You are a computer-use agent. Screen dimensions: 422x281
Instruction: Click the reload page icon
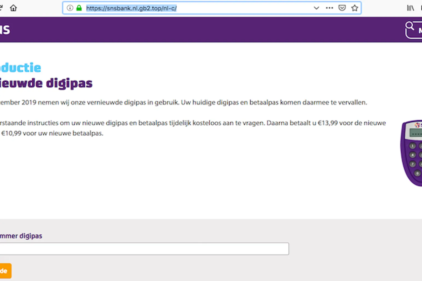point(1,8)
